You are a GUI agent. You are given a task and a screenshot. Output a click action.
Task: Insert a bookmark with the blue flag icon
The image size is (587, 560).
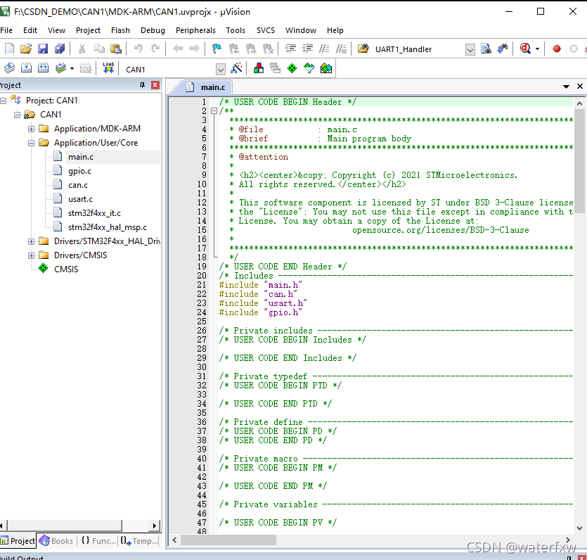point(217,49)
